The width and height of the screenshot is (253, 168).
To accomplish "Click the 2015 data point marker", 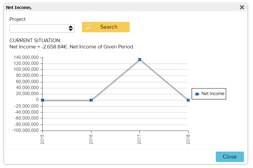I will 43,100.
